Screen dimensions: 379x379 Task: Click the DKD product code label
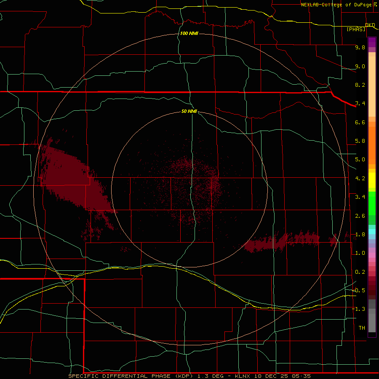click(x=370, y=25)
